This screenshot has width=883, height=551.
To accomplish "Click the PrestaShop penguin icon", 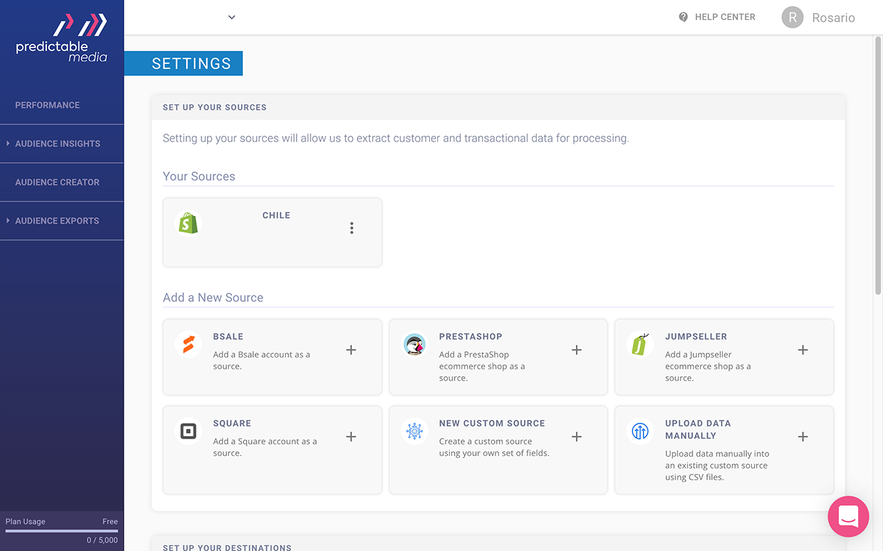I will point(415,344).
